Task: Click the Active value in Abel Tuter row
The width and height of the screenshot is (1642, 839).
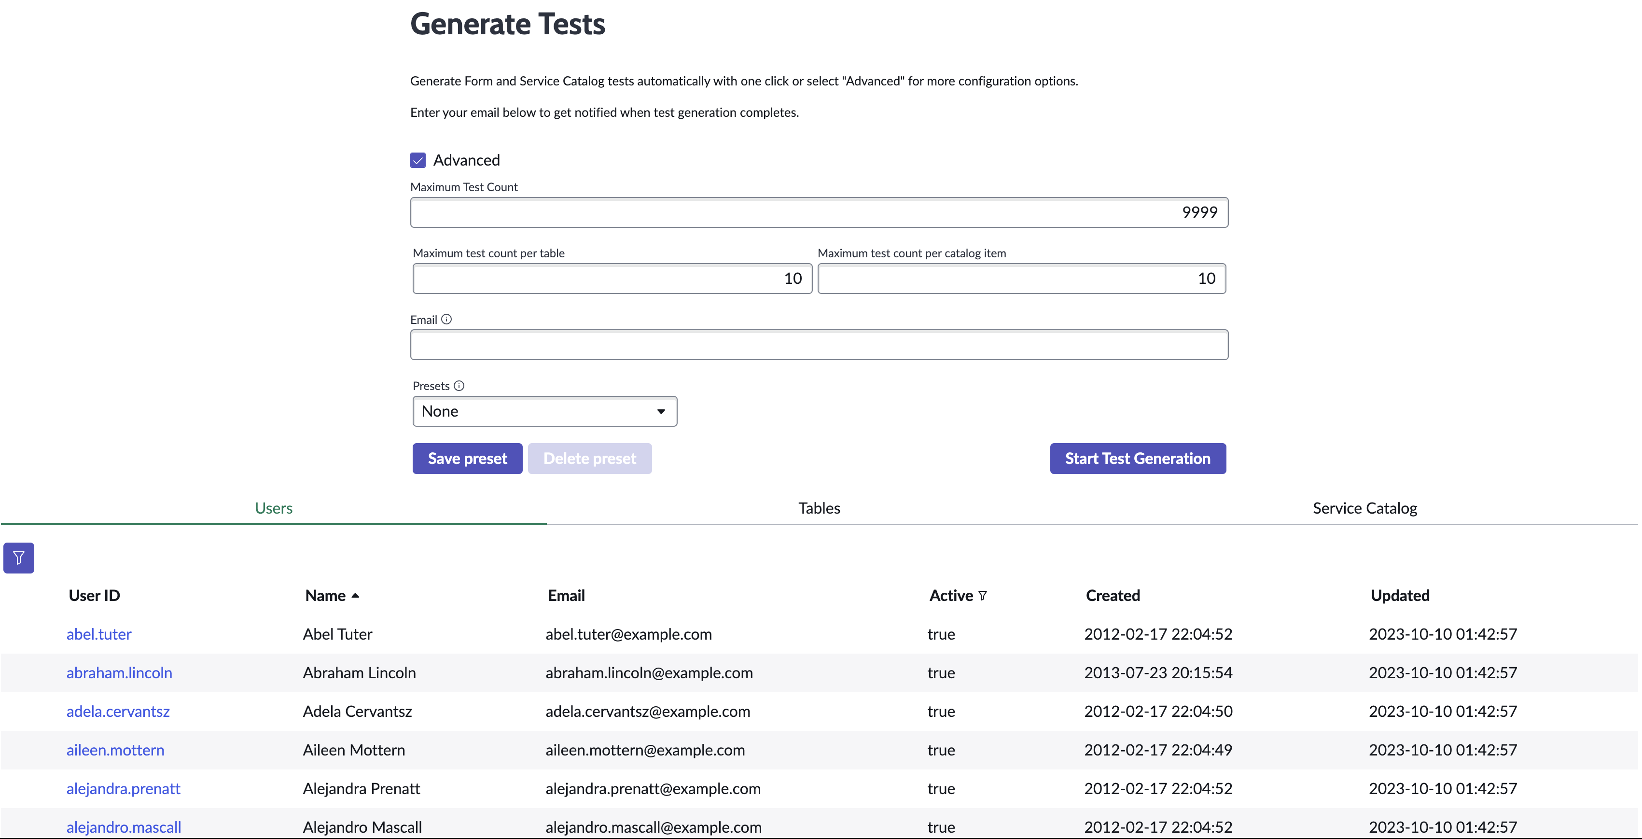Action: pyautogui.click(x=941, y=634)
